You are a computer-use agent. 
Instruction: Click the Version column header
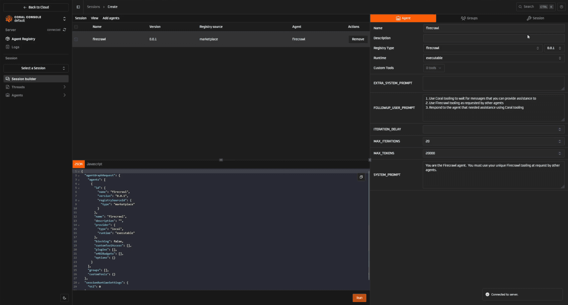click(x=155, y=27)
